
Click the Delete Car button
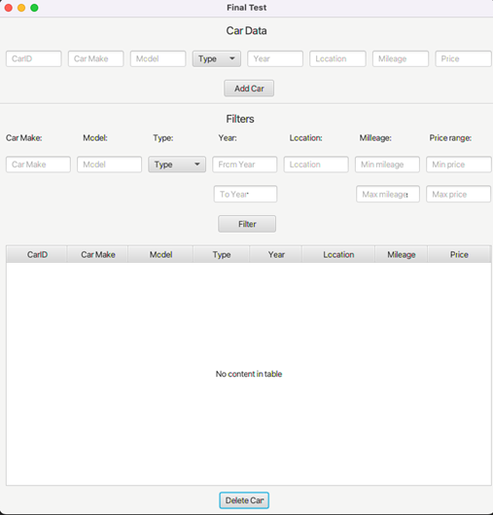(244, 500)
